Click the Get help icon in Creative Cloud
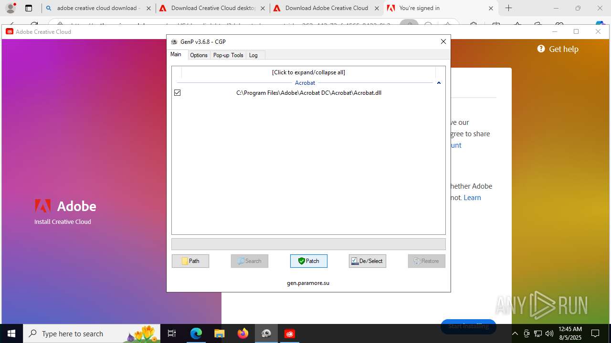The width and height of the screenshot is (611, 343). (x=541, y=49)
